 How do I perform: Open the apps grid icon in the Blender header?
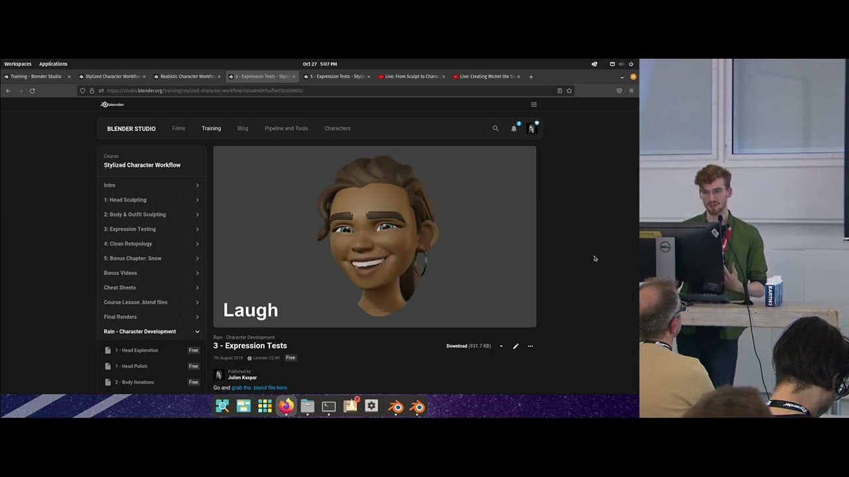coord(533,104)
